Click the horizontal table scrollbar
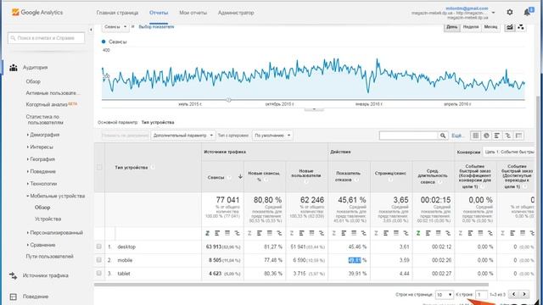Screen dimensions: 543x305 291,285
